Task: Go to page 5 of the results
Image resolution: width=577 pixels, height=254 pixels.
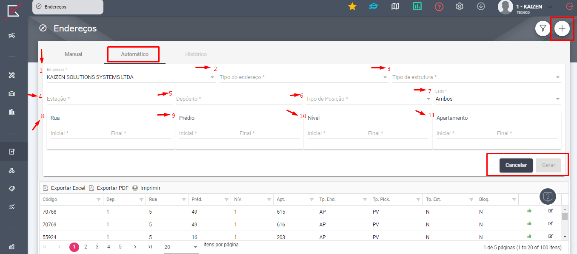Action: coord(120,246)
